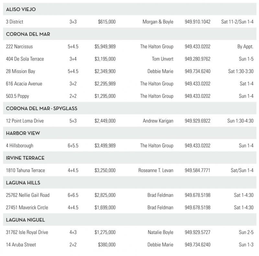Viewport: 259px width, 256px height.
Task: Select the $380,000 price for Aruba Street
Action: point(107,245)
